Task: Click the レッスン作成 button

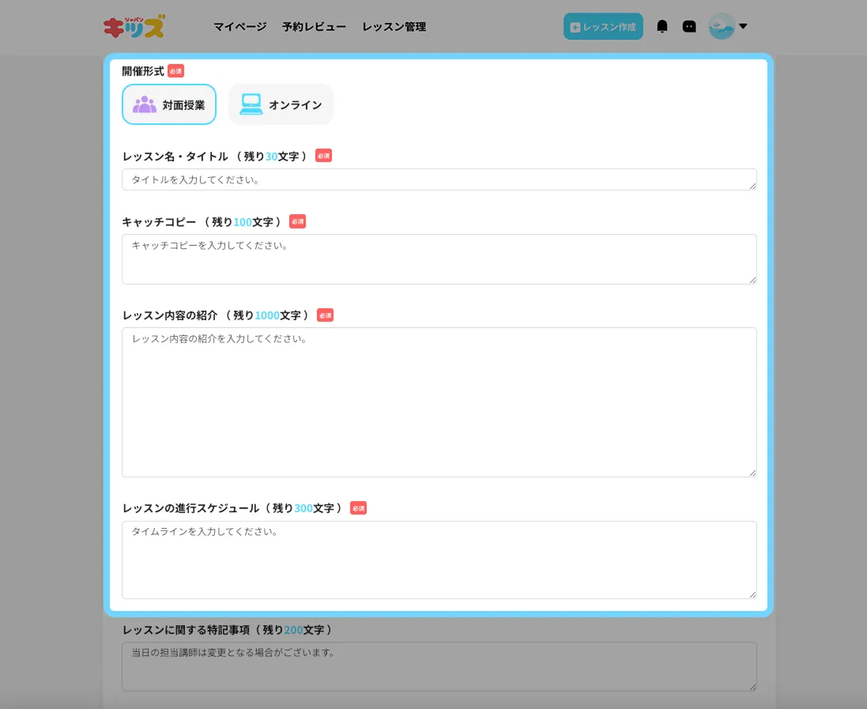Action: [x=603, y=27]
